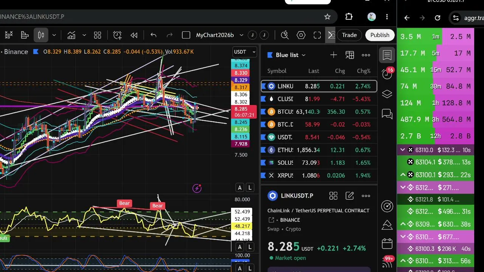Open the Blue list three-dot more menu
Viewport: 484px width, 272px height.
point(366,55)
